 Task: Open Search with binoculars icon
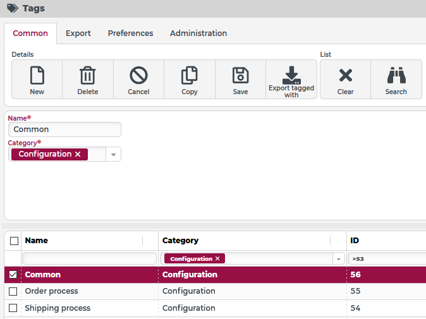[x=396, y=76]
